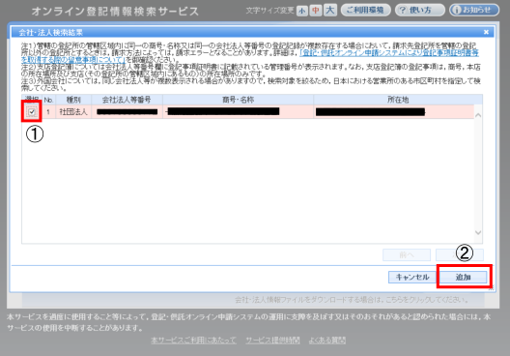Click the scroll down arrow in results list
This screenshot has height=356, width=510.
point(478,232)
